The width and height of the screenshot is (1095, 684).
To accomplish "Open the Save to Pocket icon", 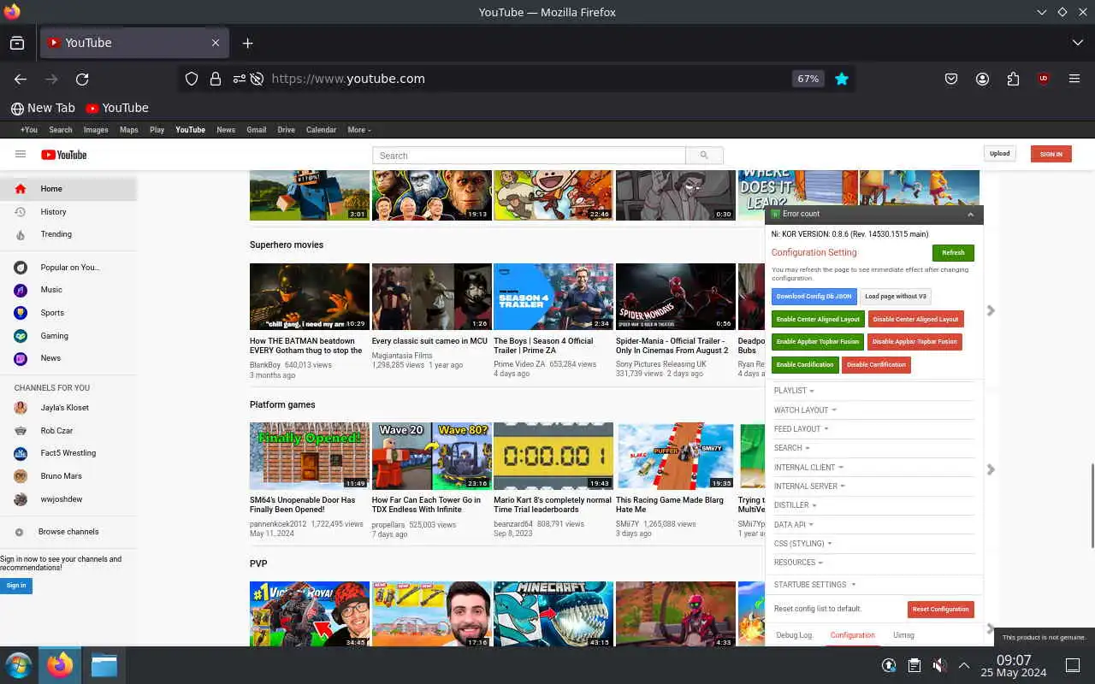I will click(x=951, y=79).
